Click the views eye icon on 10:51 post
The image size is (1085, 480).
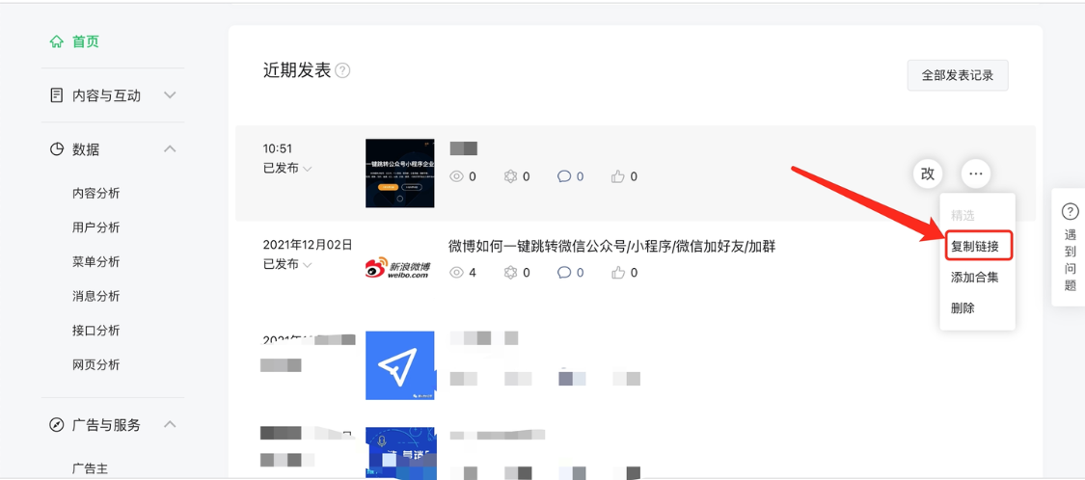pos(457,176)
